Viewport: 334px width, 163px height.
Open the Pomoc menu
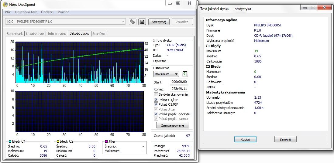[64, 12]
